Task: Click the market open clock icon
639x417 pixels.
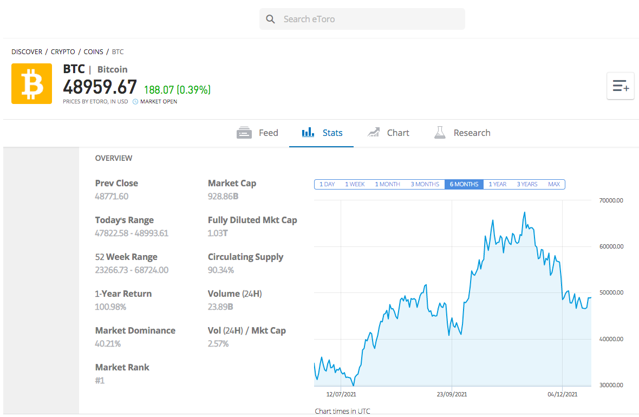Action: pyautogui.click(x=135, y=102)
